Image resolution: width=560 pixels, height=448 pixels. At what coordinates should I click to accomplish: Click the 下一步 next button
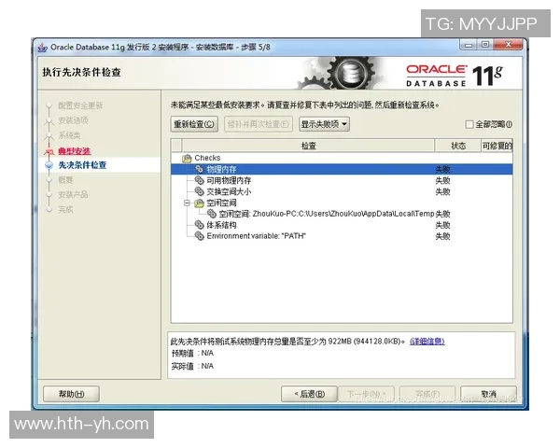pyautogui.click(x=366, y=394)
